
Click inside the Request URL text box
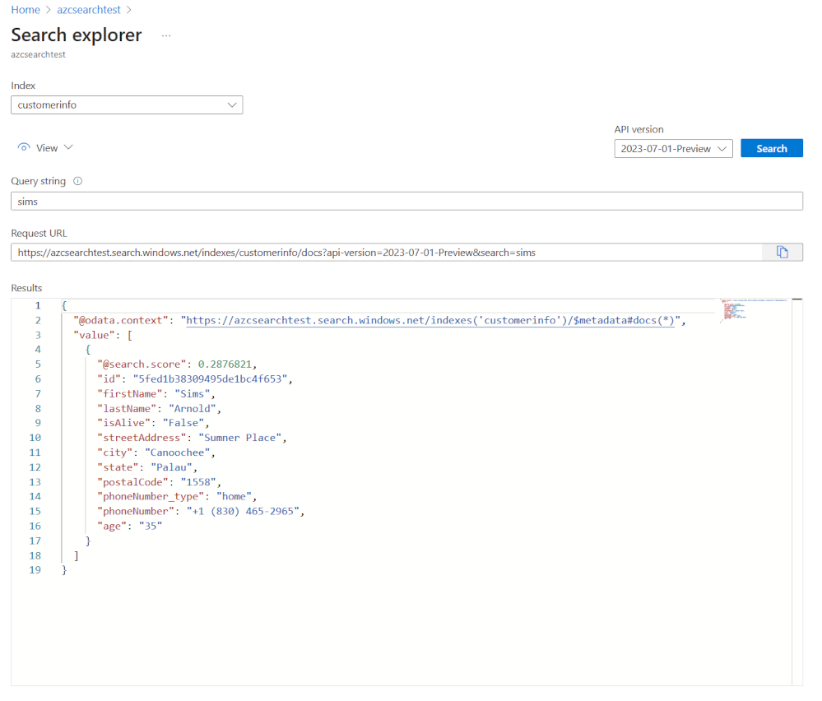pos(387,253)
